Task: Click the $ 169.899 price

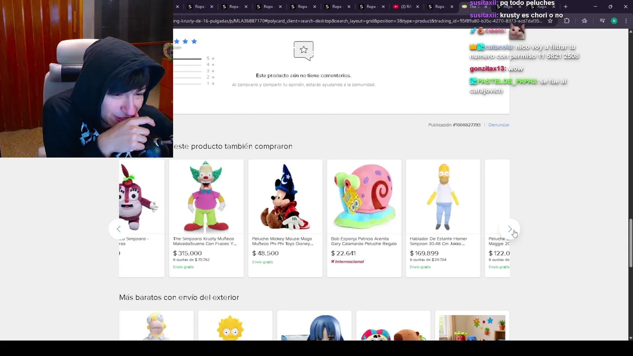Action: 424,253
